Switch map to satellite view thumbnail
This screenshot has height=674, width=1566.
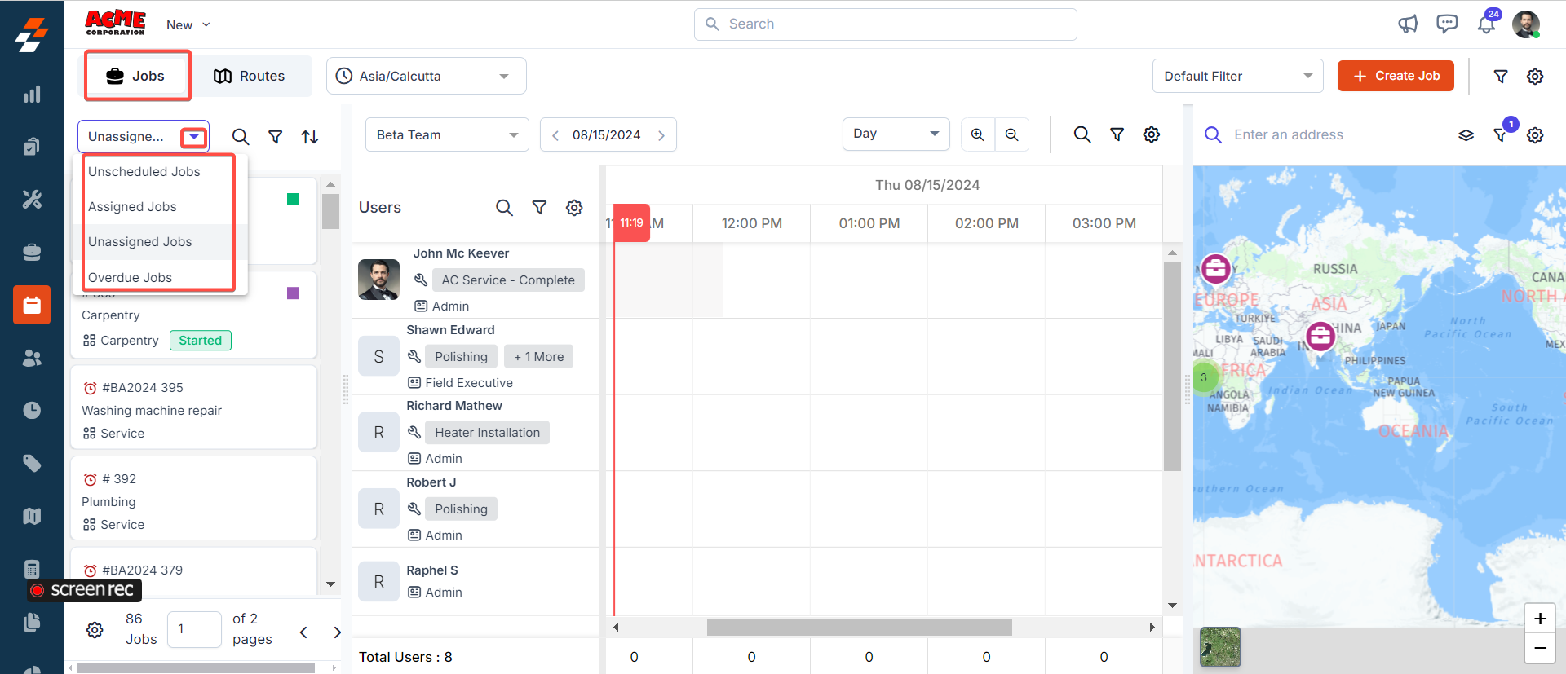point(1220,647)
